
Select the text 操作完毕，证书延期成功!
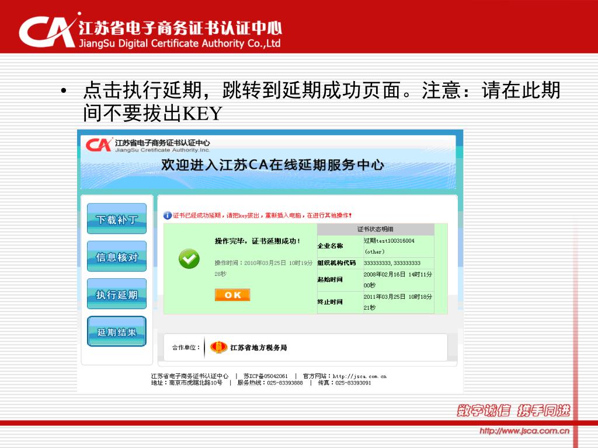(257, 241)
